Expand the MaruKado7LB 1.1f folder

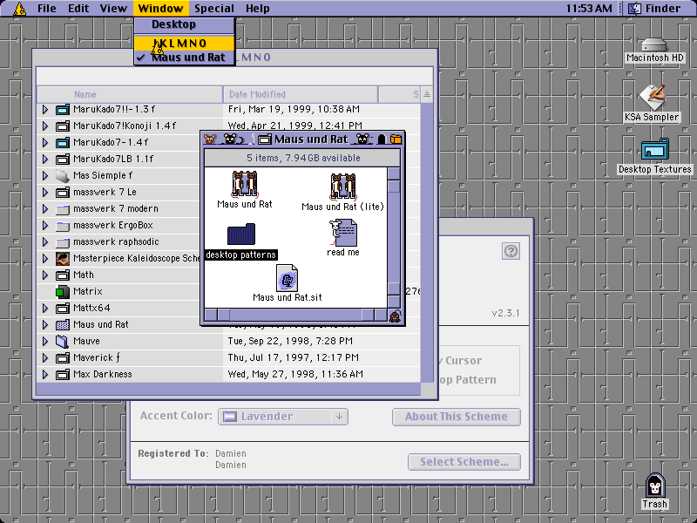click(x=45, y=159)
